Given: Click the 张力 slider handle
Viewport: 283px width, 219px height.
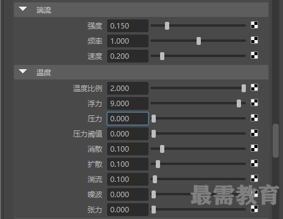Looking at the screenshot, I should [153, 209].
